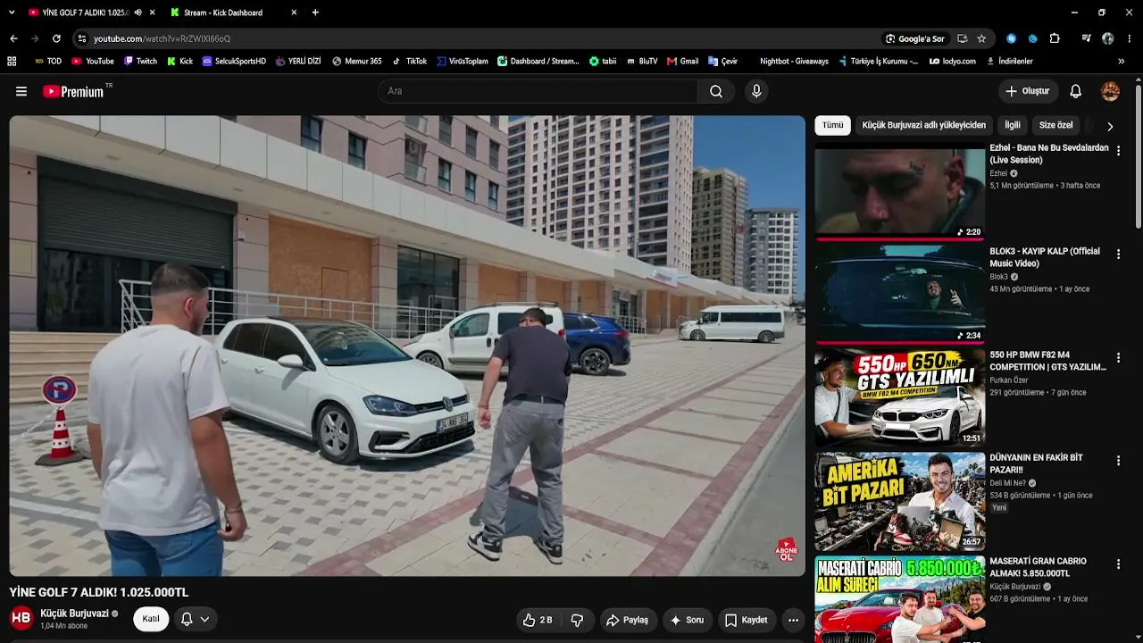
Task: Play Ezhel Live Session thumbnail
Action: click(899, 191)
